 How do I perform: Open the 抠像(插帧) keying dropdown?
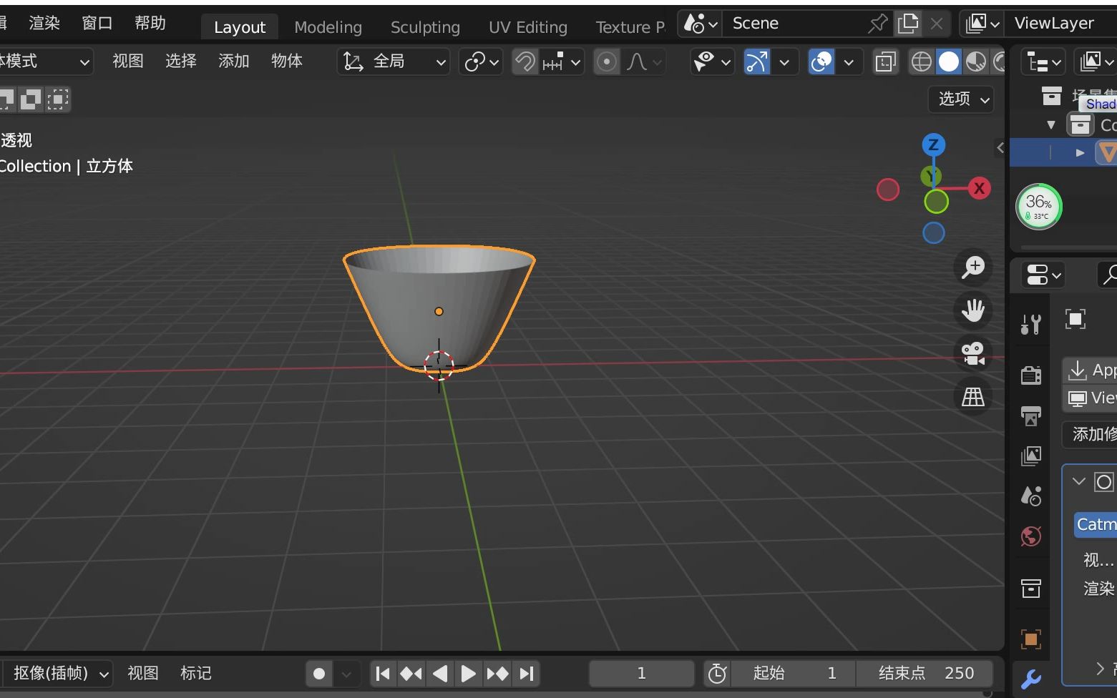57,673
